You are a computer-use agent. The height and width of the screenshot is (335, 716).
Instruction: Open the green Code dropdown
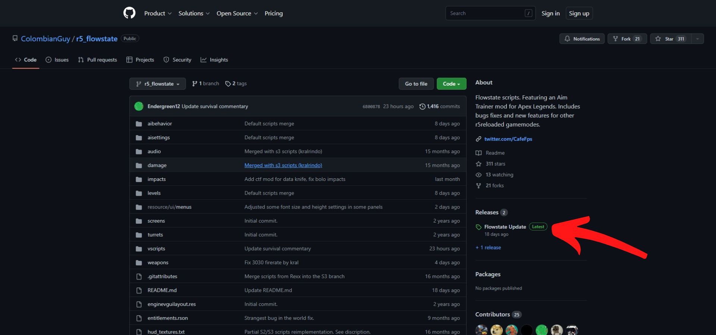[451, 83]
